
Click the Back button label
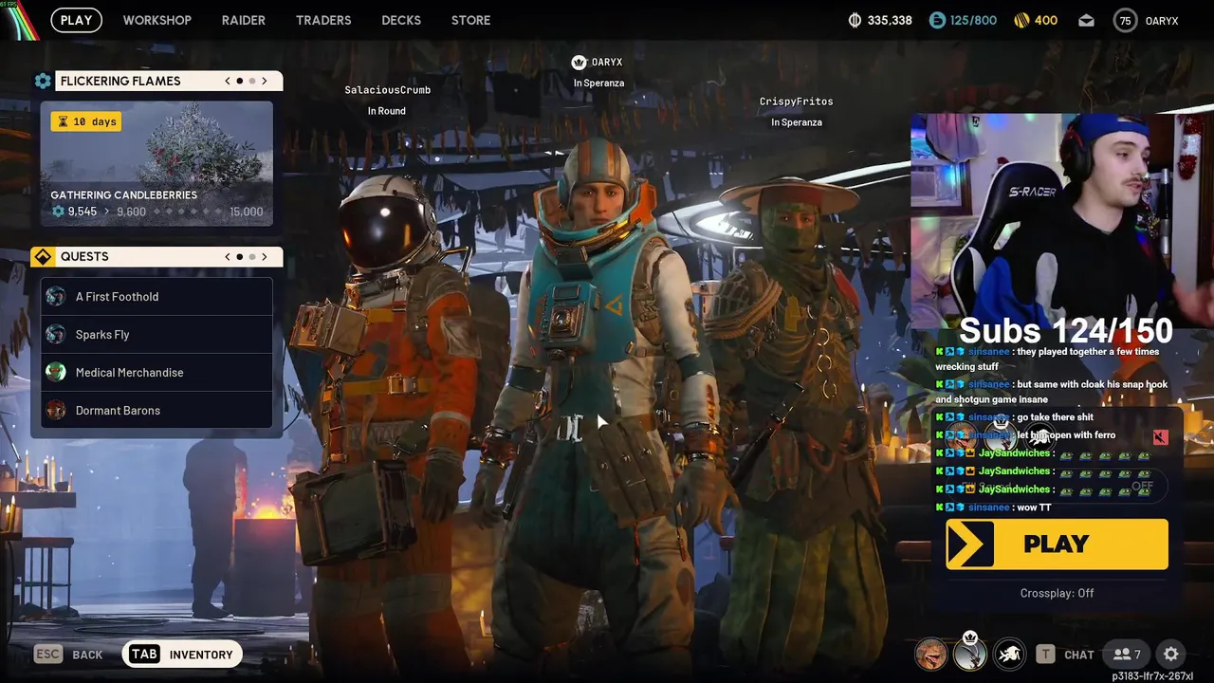87,655
